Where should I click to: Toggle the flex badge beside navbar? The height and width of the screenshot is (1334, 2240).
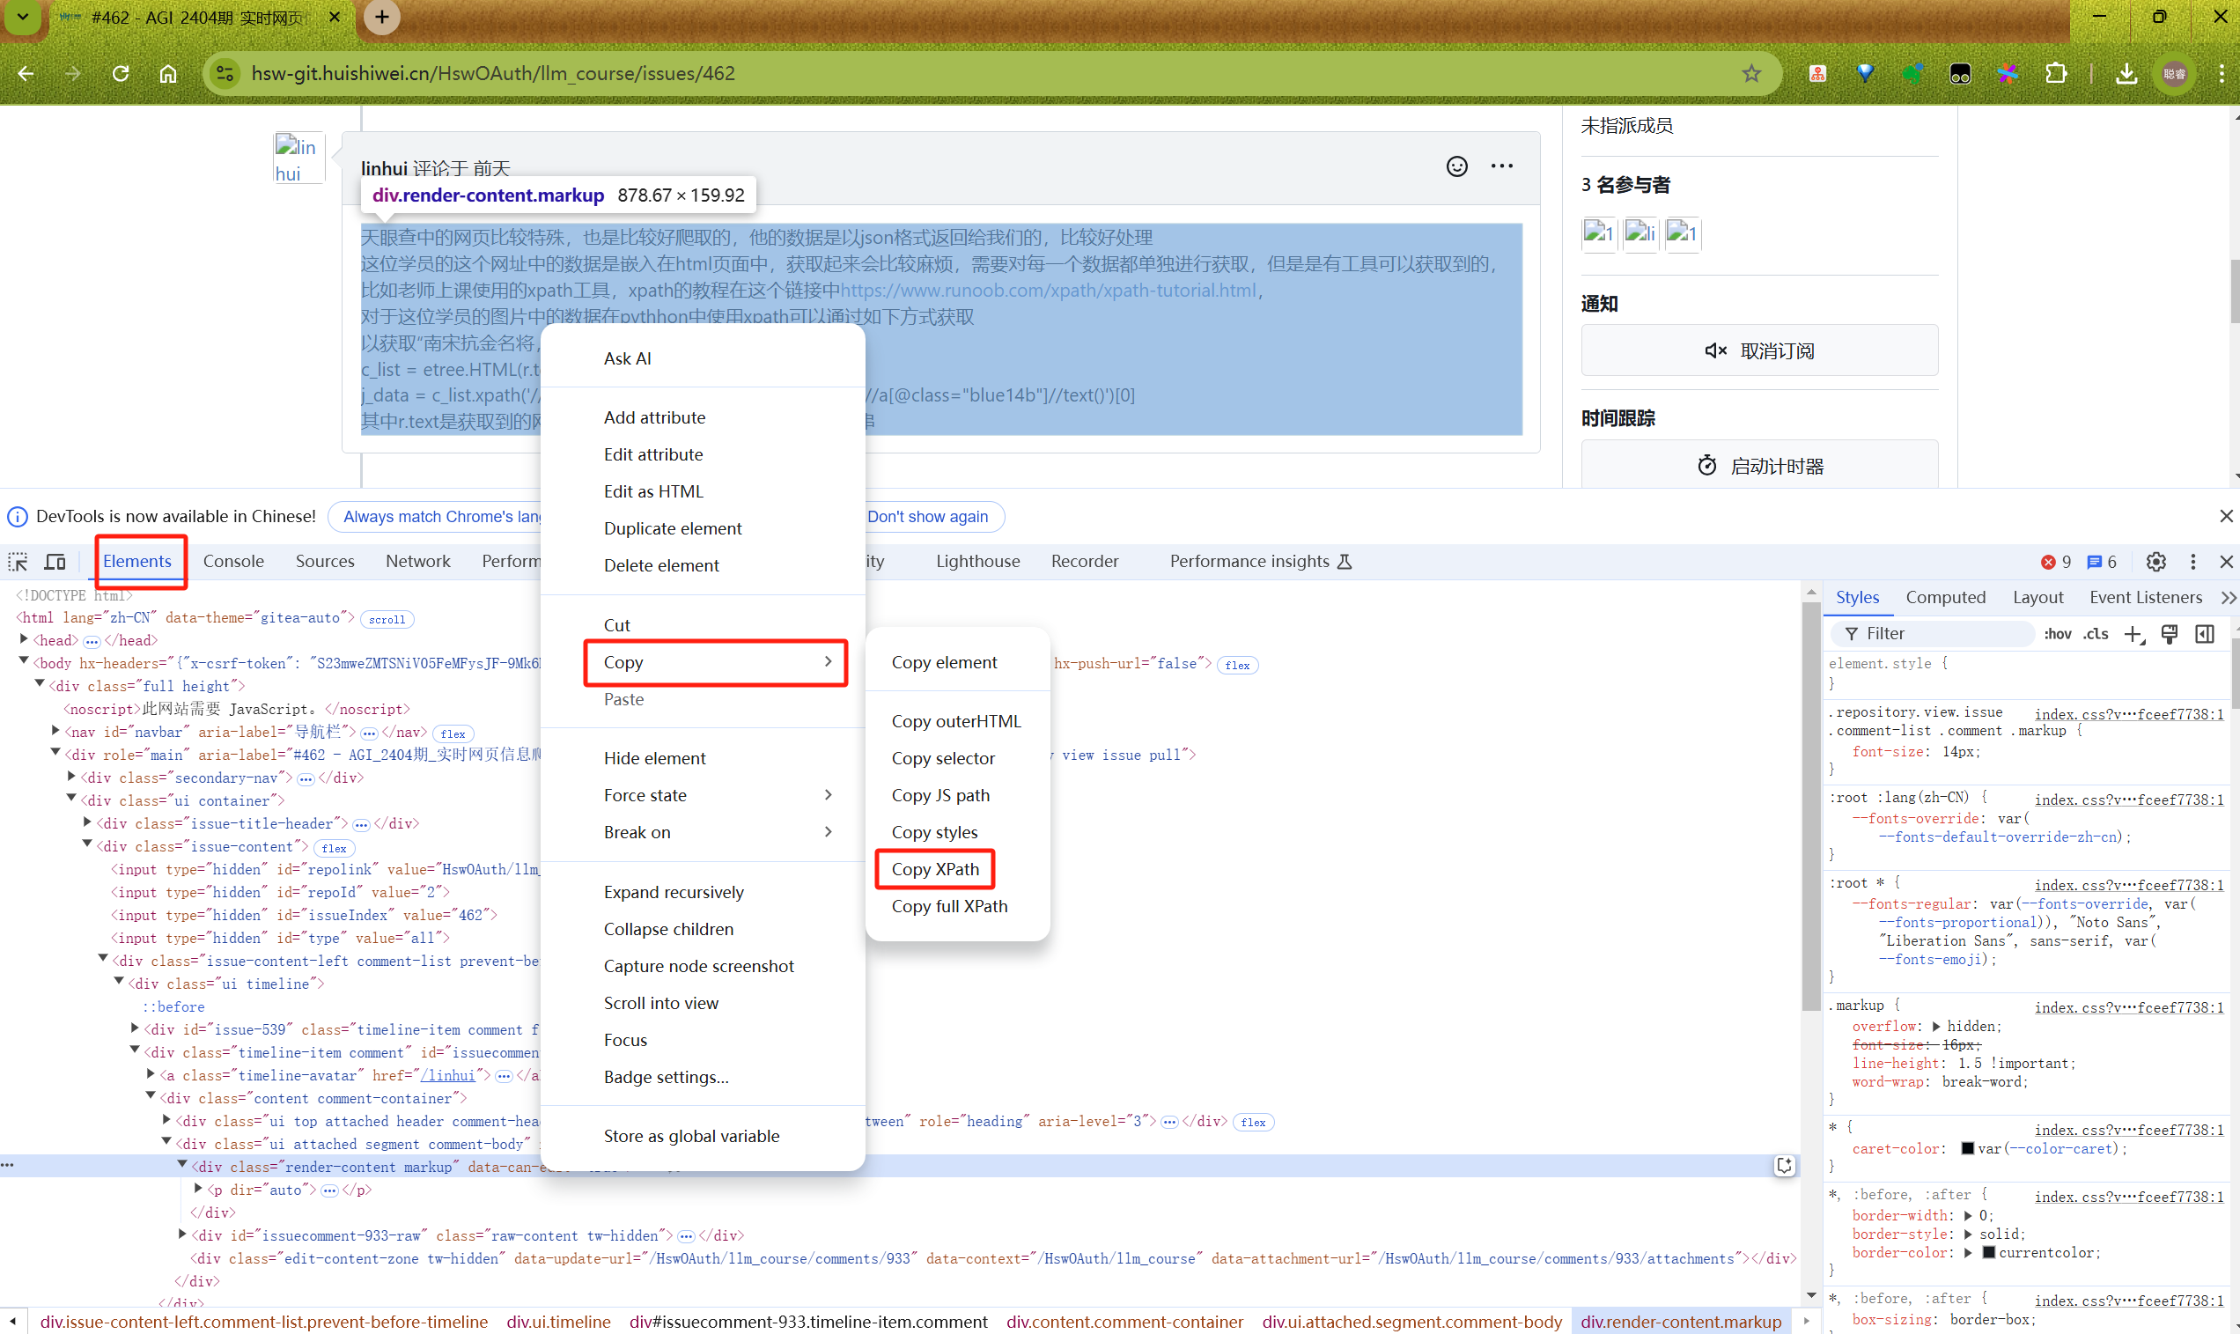[x=453, y=733]
